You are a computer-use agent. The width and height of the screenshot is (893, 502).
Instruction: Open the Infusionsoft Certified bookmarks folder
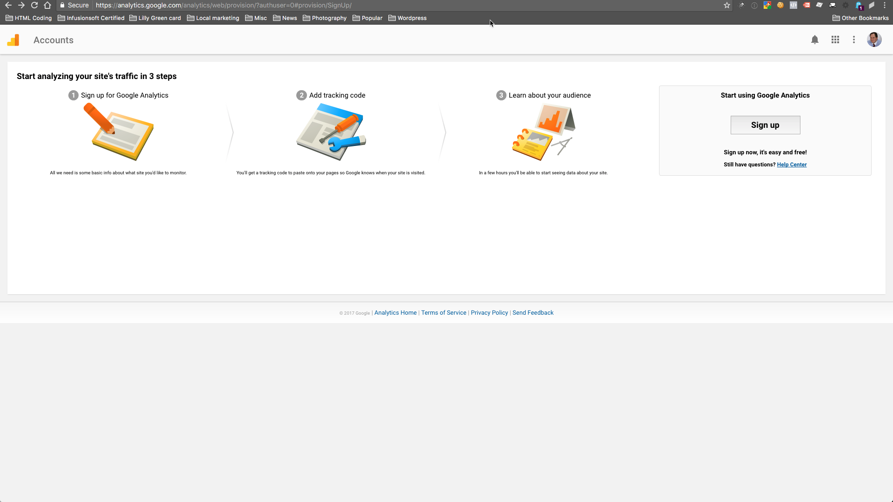[x=91, y=18]
